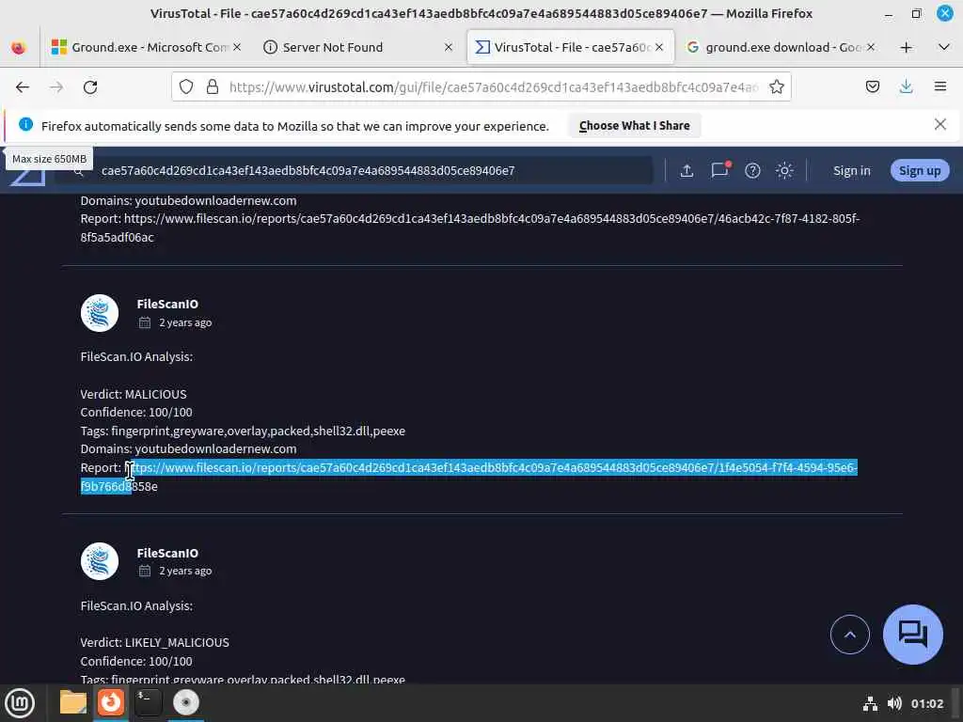Image resolution: width=963 pixels, height=722 pixels.
Task: Expand the list all tabs chevron
Action: click(944, 47)
